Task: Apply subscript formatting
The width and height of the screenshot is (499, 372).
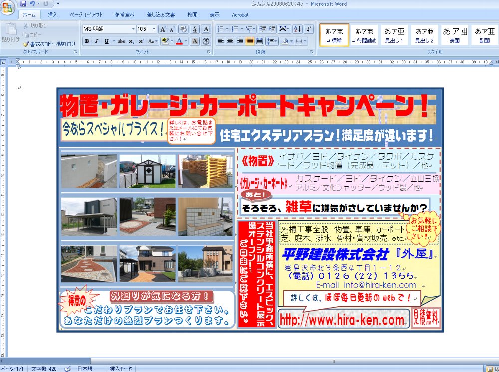Action: (x=131, y=41)
